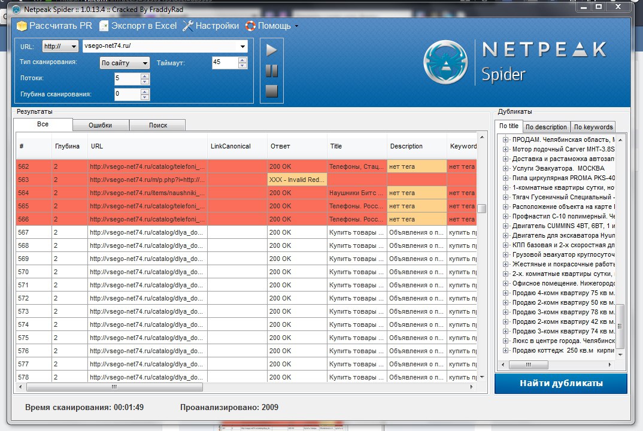Switch to the Все results tab
Screen dimensions: 643x431
tap(43, 125)
